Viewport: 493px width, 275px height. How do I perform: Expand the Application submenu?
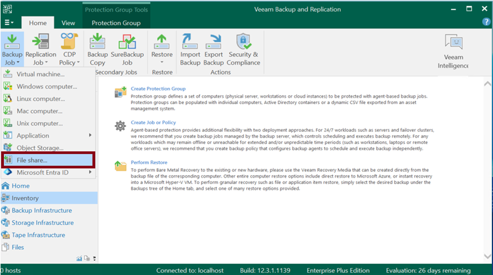(48, 135)
